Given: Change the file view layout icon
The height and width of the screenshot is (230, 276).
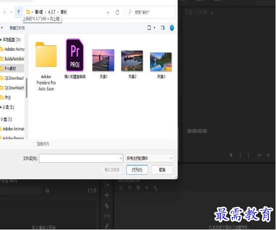Looking at the screenshot, I should [149, 28].
